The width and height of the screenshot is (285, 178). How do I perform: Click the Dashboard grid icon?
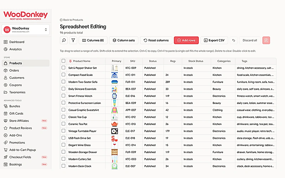tap(6, 42)
